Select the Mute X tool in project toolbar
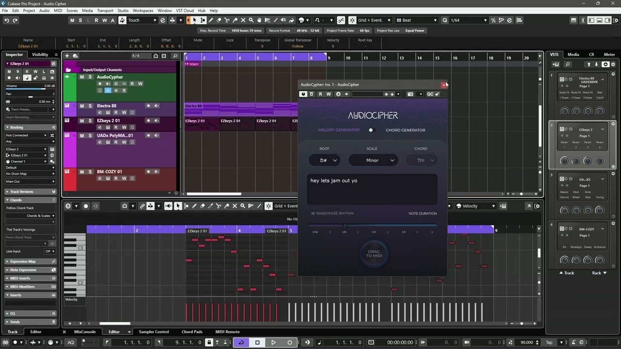The image size is (621, 349). click(243, 20)
